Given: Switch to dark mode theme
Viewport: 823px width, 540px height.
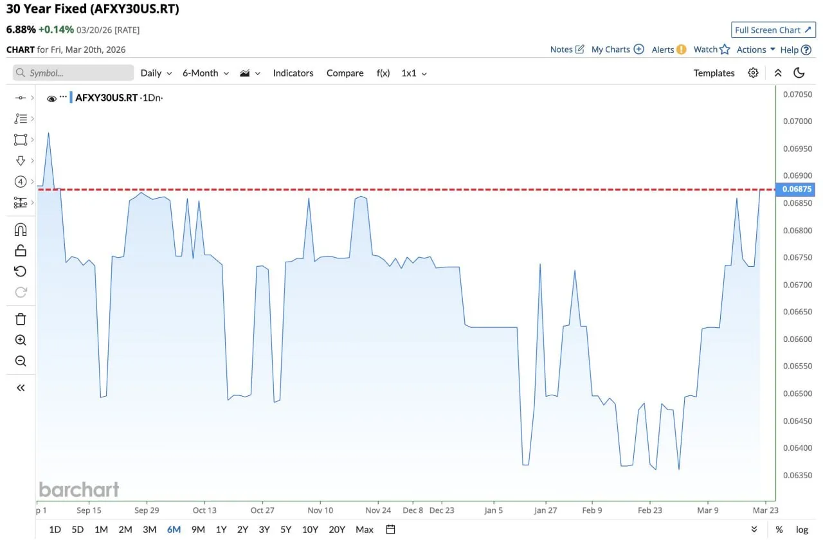Looking at the screenshot, I should click(x=799, y=73).
